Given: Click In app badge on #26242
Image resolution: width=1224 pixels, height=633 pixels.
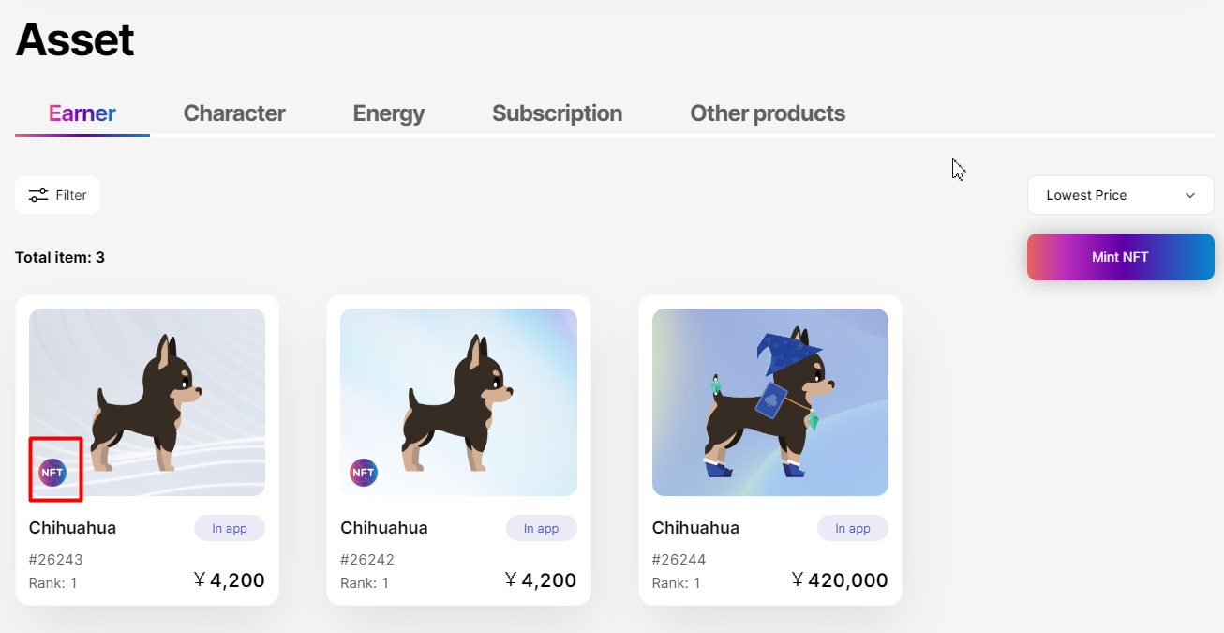Looking at the screenshot, I should click(541, 528).
